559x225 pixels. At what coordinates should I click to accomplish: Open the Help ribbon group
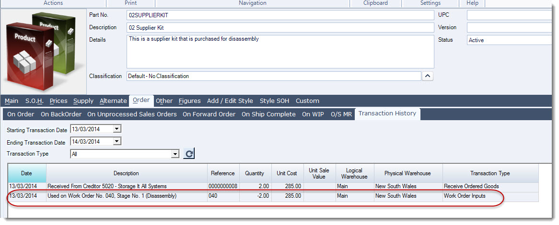[472, 3]
